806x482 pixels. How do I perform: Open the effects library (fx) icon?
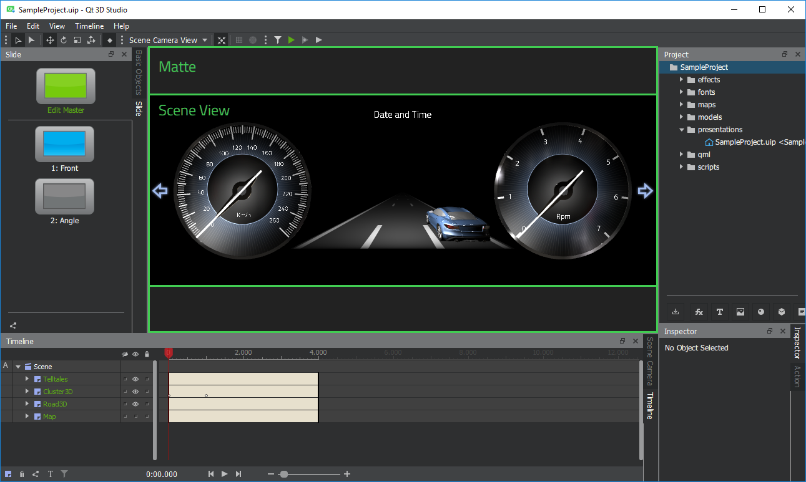point(699,312)
